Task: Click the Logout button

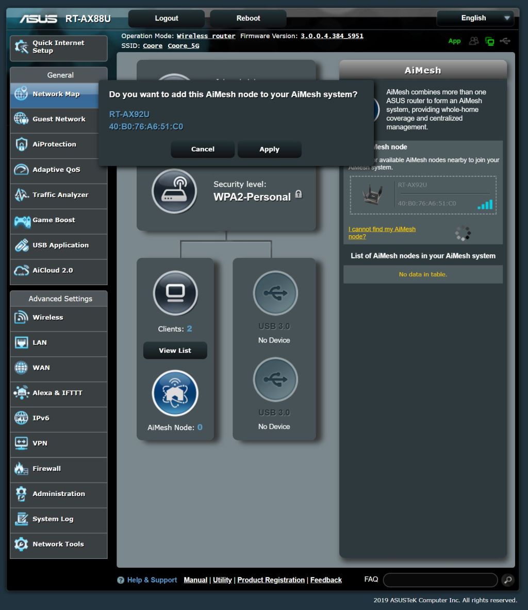Action: [x=167, y=18]
